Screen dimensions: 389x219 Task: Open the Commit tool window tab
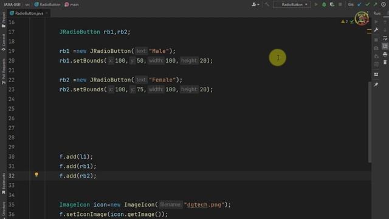click(4, 42)
